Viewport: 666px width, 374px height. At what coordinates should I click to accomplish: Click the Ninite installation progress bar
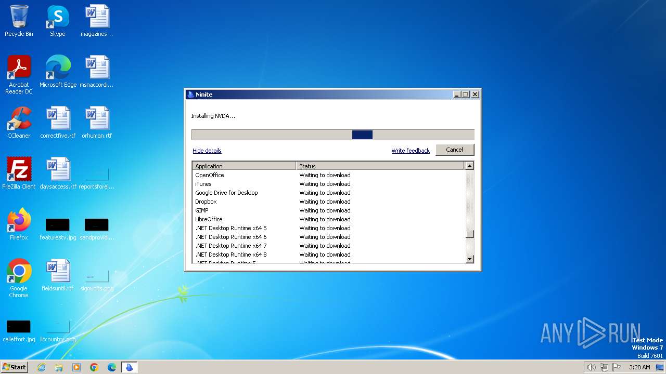coord(333,135)
